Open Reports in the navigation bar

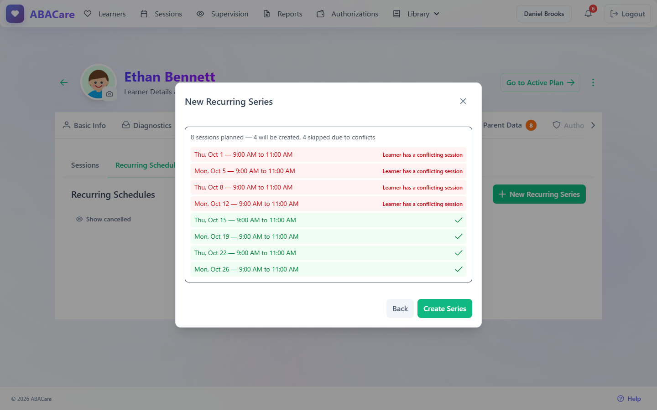[x=283, y=14]
